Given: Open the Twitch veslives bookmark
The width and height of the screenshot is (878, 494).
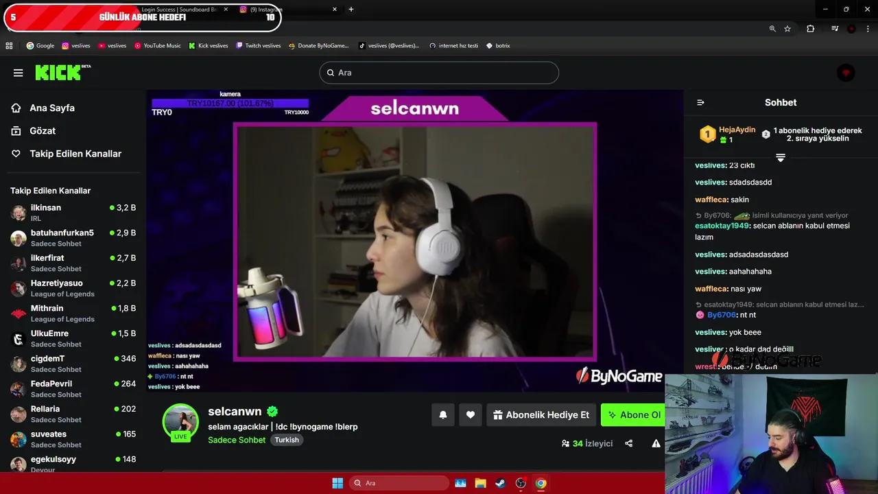Looking at the screenshot, I should tap(258, 46).
